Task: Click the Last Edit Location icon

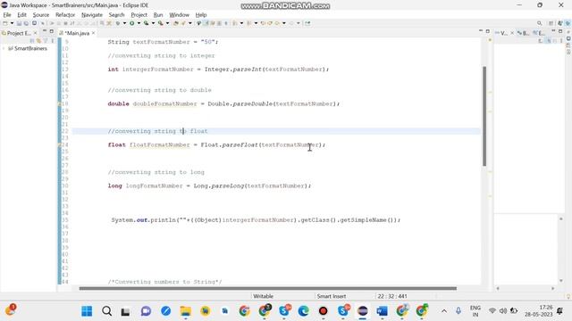Action: point(262,23)
